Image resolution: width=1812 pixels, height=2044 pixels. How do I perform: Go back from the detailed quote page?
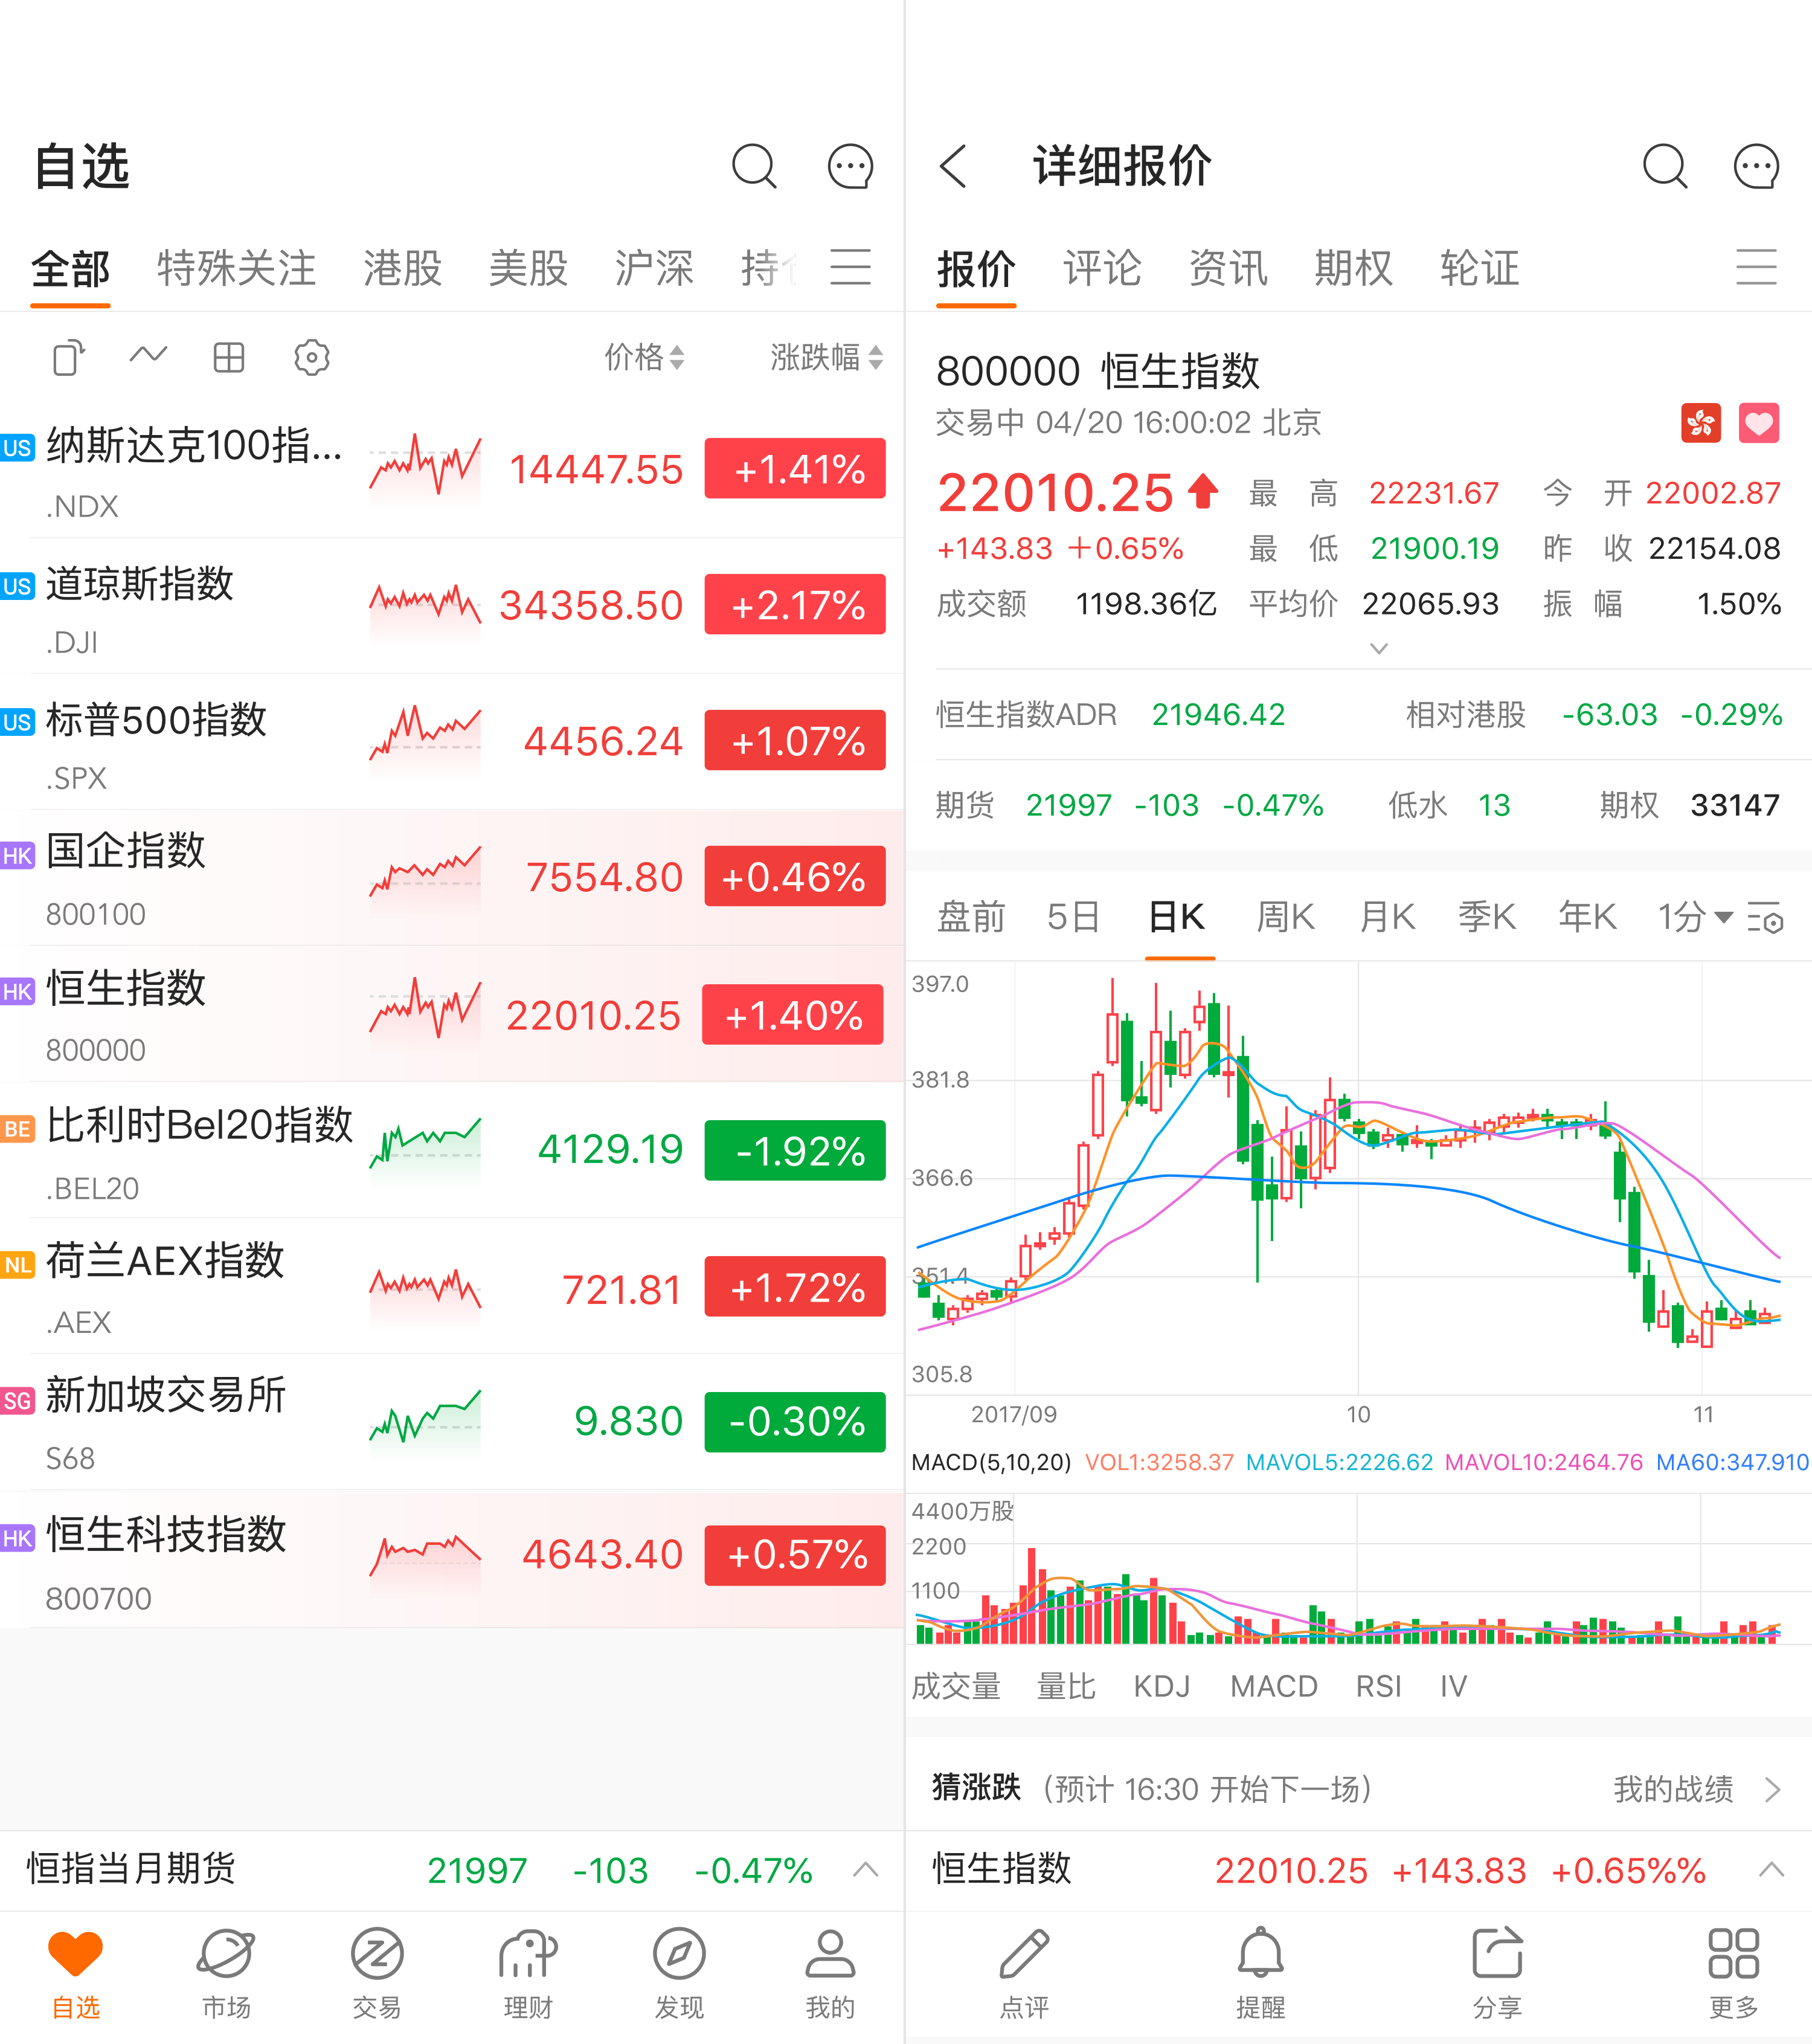coord(954,166)
